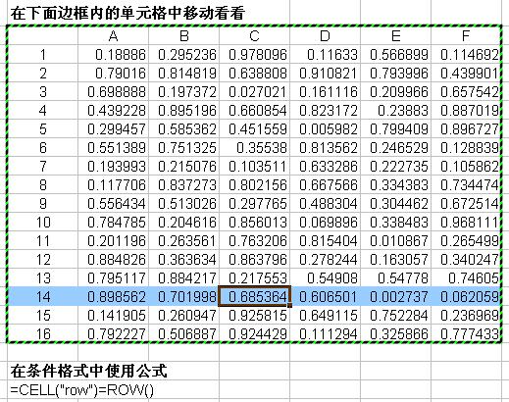The image size is (509, 402).
Task: Click cell with value 0.896727
Action: tap(466, 128)
